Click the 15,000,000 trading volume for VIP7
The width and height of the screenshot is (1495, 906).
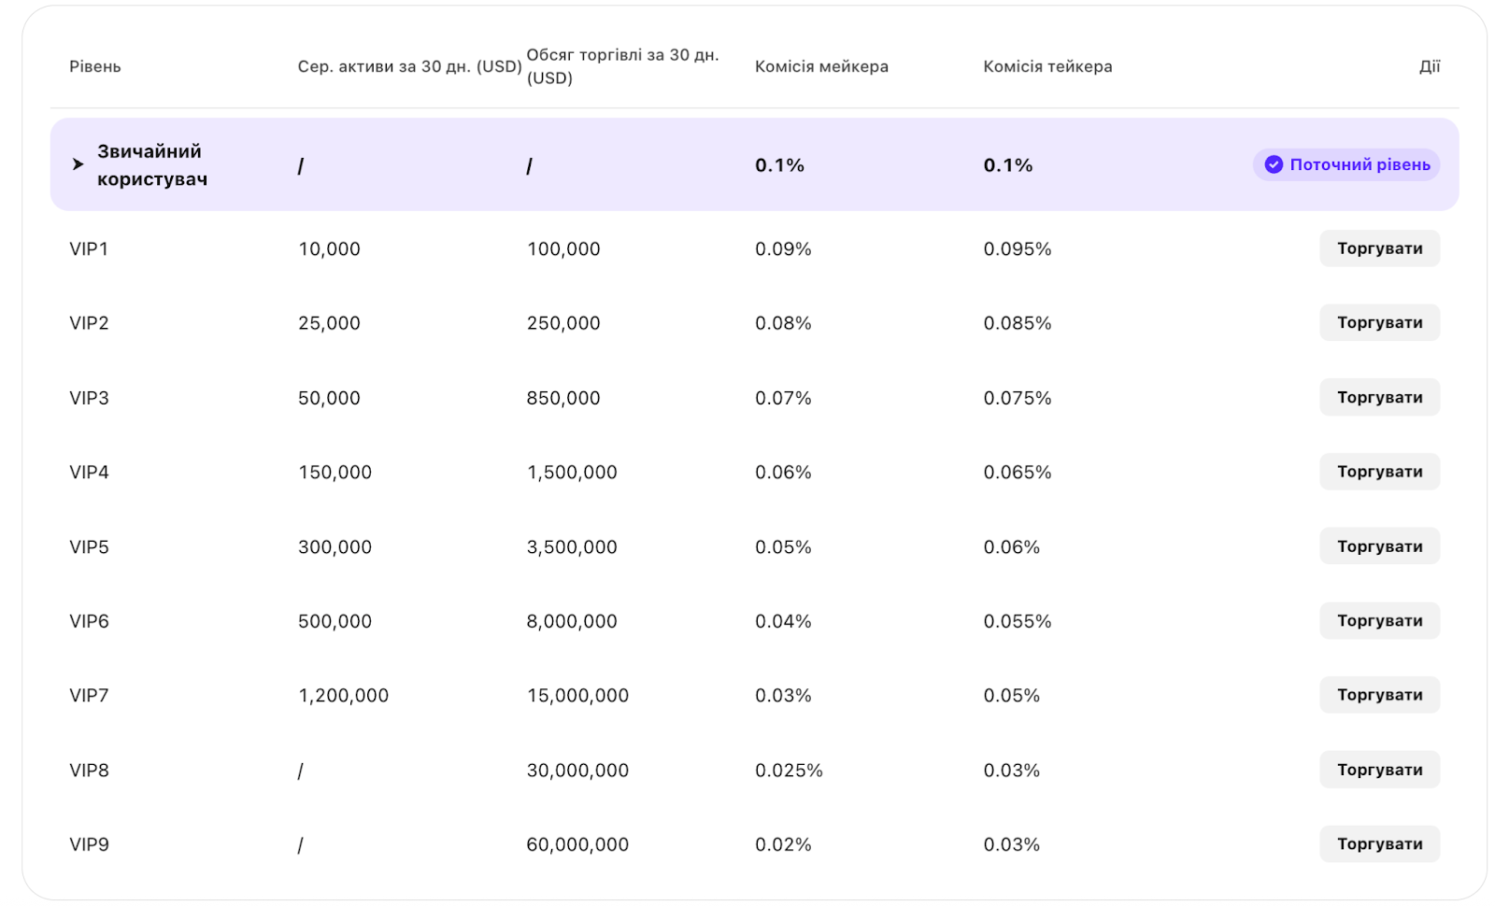click(x=577, y=696)
